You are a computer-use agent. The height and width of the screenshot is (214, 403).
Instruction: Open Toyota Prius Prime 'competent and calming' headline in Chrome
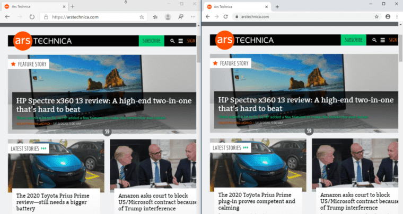[x=257, y=201]
